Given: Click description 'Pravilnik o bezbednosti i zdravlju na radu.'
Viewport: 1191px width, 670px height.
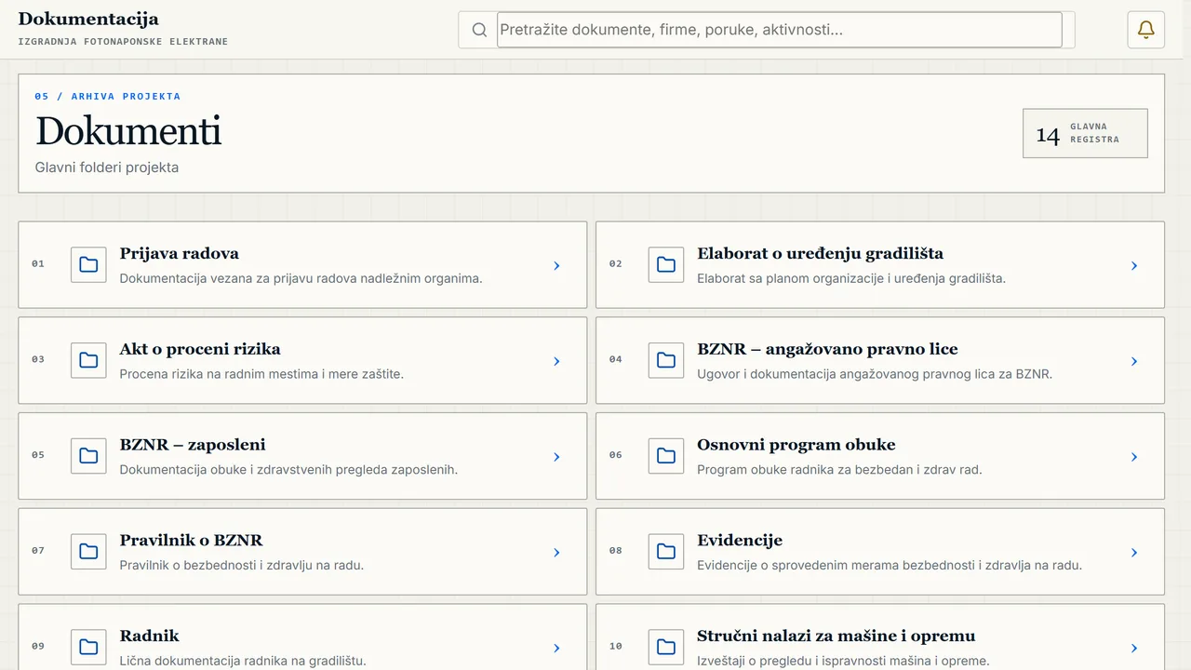Looking at the screenshot, I should coord(242,565).
